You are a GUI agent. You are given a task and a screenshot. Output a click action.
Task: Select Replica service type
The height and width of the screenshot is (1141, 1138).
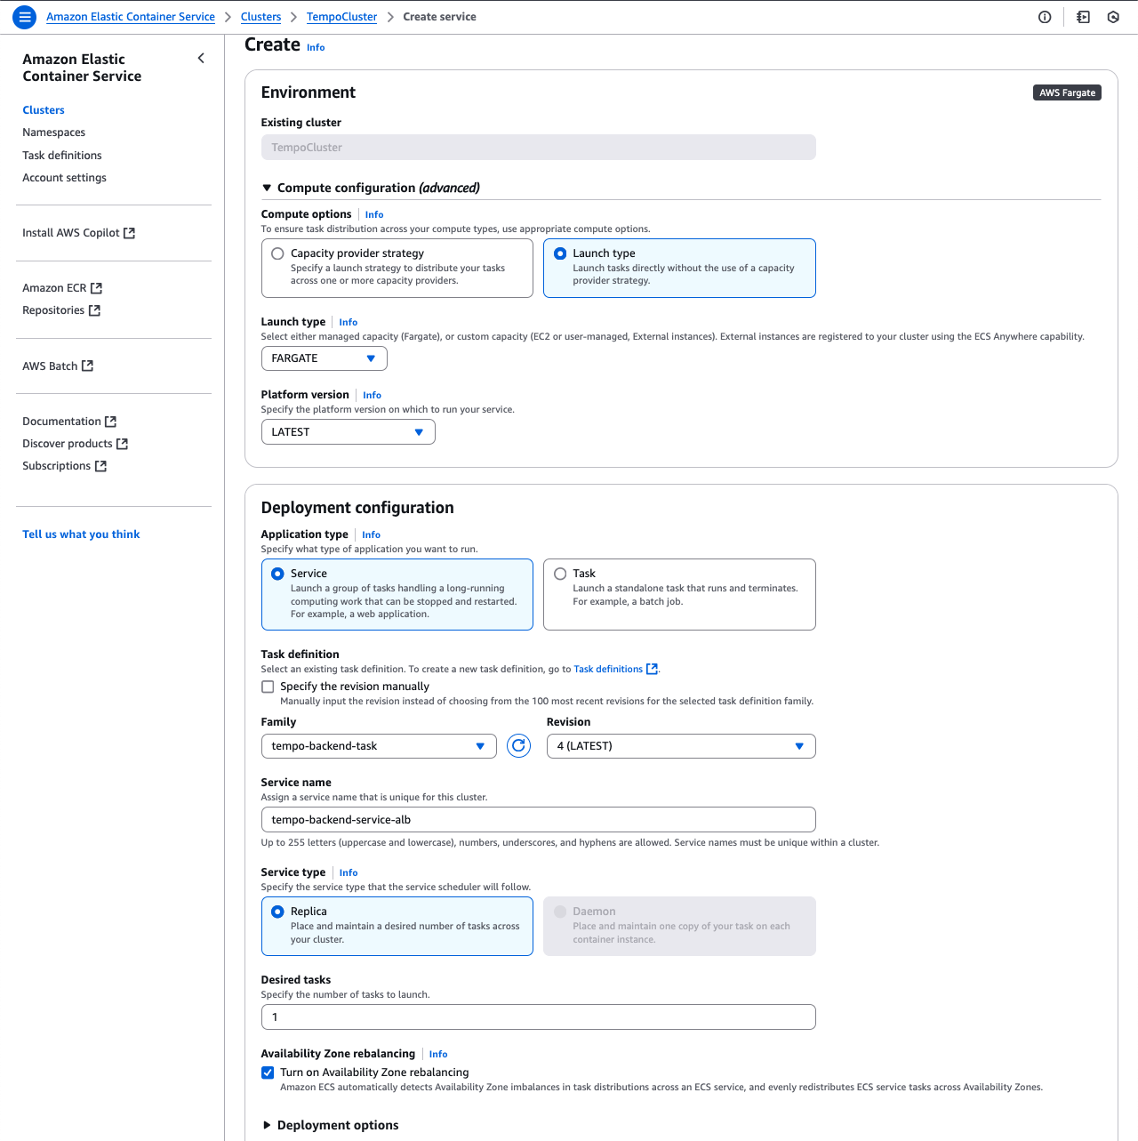397,926
